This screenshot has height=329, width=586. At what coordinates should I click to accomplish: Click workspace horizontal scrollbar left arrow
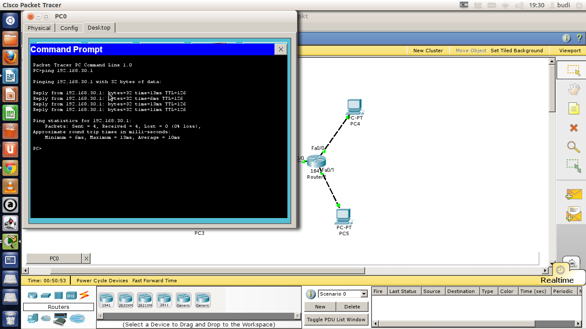point(26,271)
